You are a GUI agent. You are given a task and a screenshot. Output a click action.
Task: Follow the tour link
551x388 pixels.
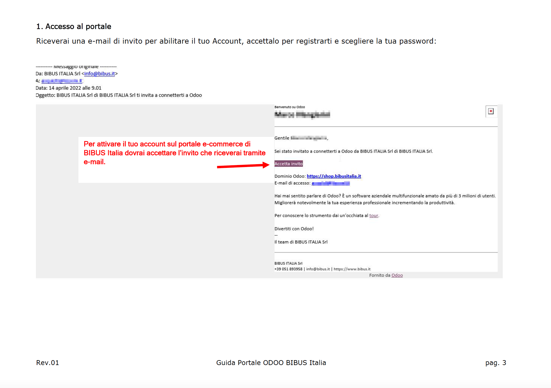click(x=373, y=216)
